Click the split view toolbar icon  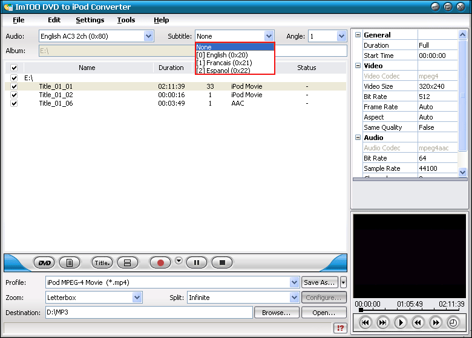click(127, 263)
